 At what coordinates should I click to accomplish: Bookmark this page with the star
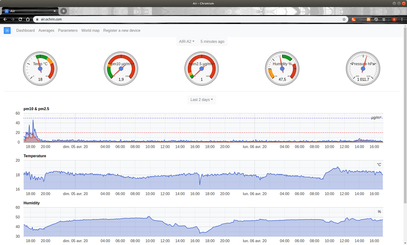344,19
